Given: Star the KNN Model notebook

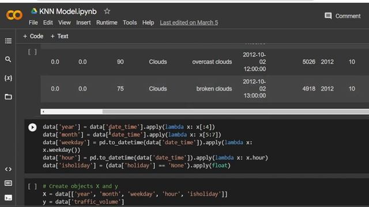Looking at the screenshot, I should (107, 11).
